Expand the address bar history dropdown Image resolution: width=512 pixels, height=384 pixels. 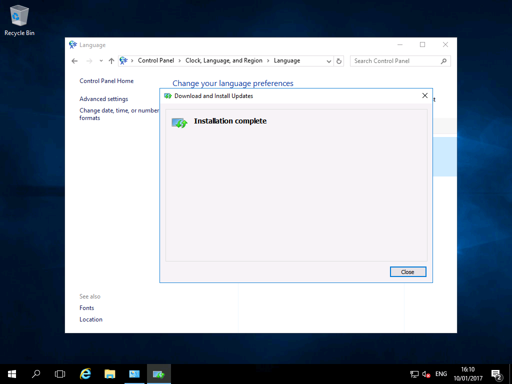pyautogui.click(x=329, y=61)
